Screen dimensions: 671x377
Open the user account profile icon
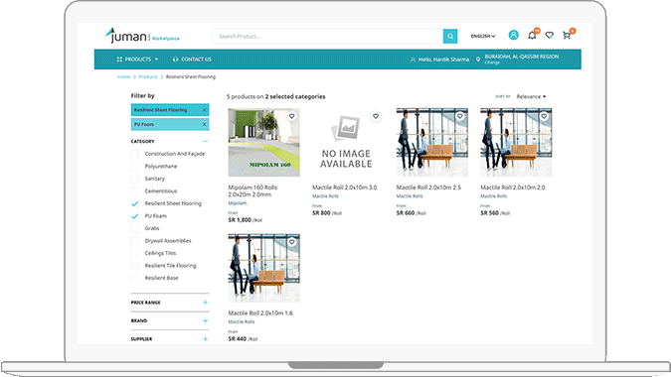pos(514,35)
